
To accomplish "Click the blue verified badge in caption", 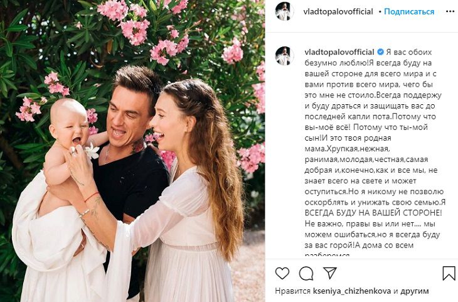I will pos(380,52).
